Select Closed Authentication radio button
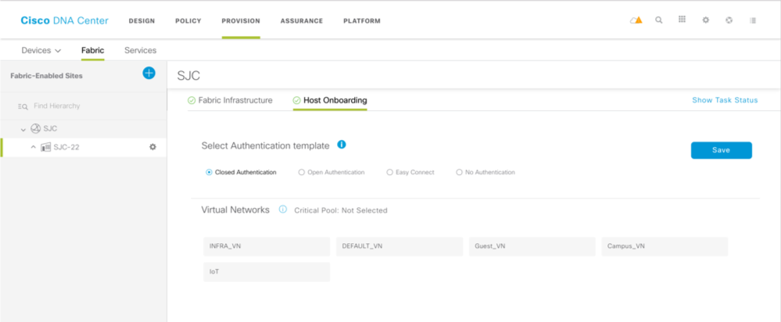 point(210,172)
